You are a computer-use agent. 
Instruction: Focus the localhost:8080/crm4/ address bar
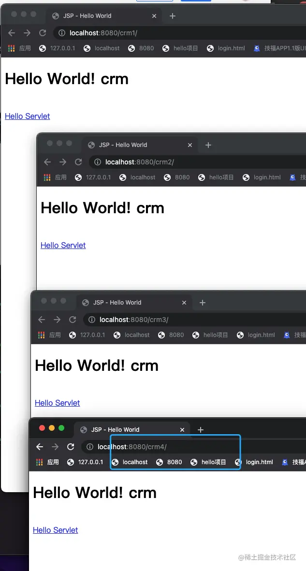pyautogui.click(x=193, y=447)
